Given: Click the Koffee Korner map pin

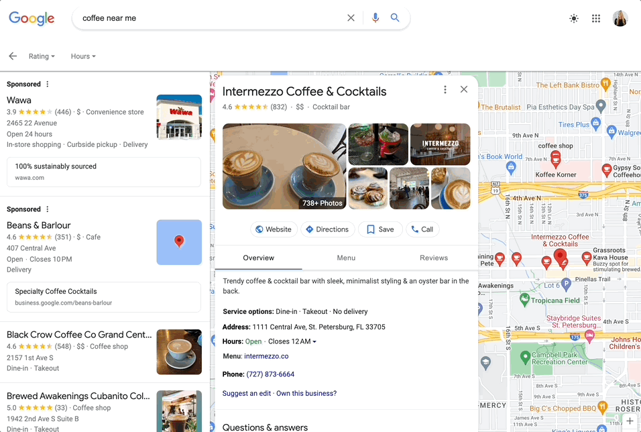Looking at the screenshot, I should pos(555,160).
